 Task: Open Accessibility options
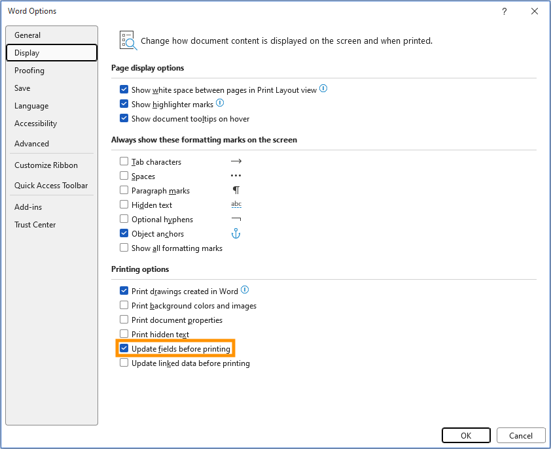pos(52,124)
